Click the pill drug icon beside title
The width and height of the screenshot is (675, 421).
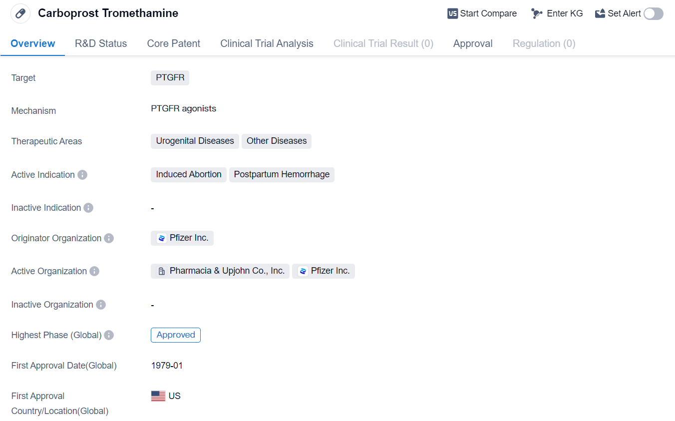tap(20, 13)
